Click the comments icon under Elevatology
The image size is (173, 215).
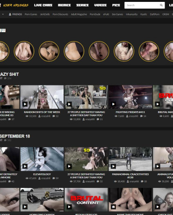tap(54, 178)
